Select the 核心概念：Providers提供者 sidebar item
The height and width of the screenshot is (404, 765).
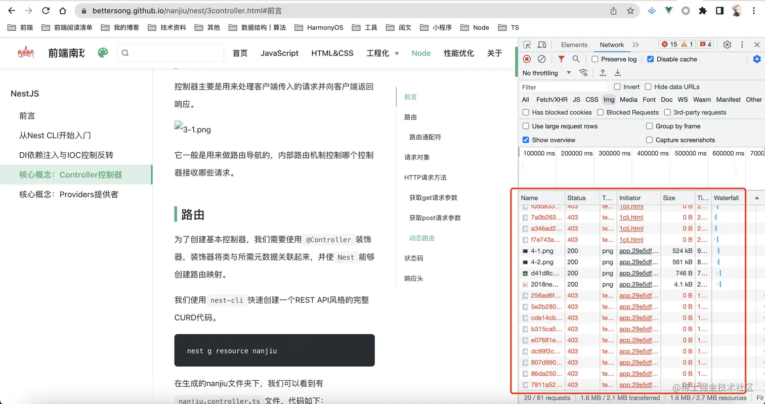point(69,195)
